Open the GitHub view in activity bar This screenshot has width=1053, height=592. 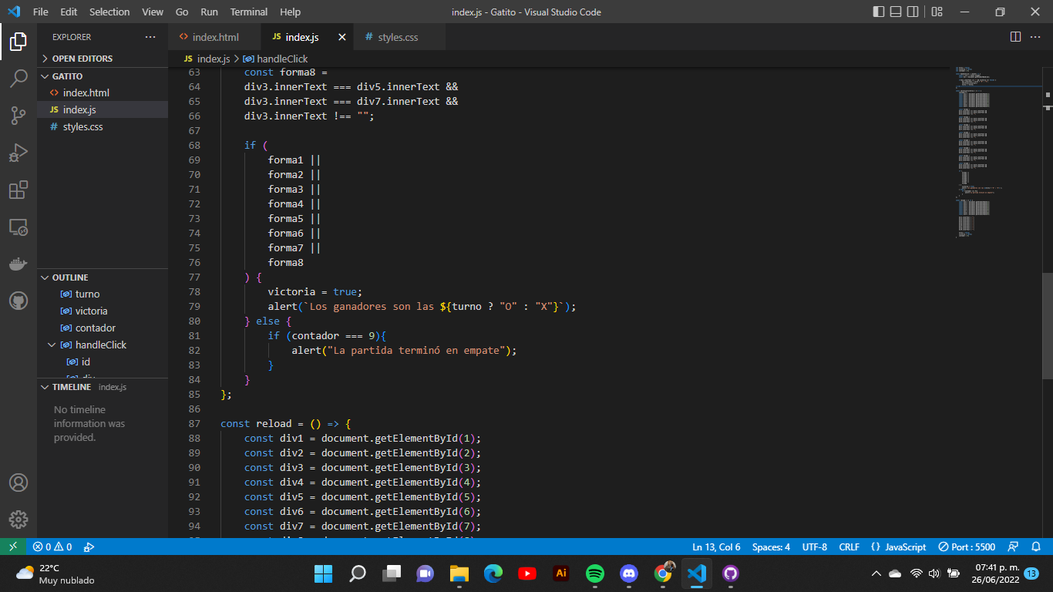(19, 301)
